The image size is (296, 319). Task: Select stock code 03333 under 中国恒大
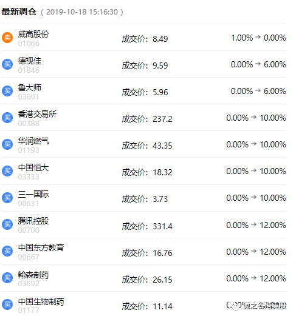point(29,177)
